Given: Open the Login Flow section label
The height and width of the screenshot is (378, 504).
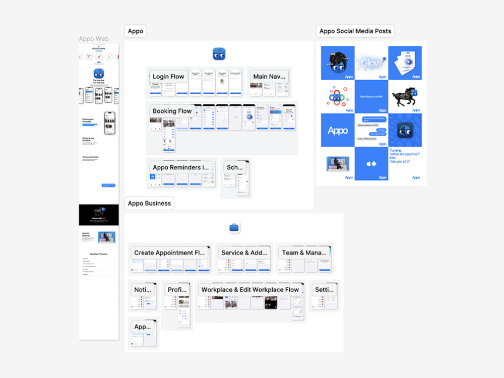Looking at the screenshot, I should coord(168,77).
